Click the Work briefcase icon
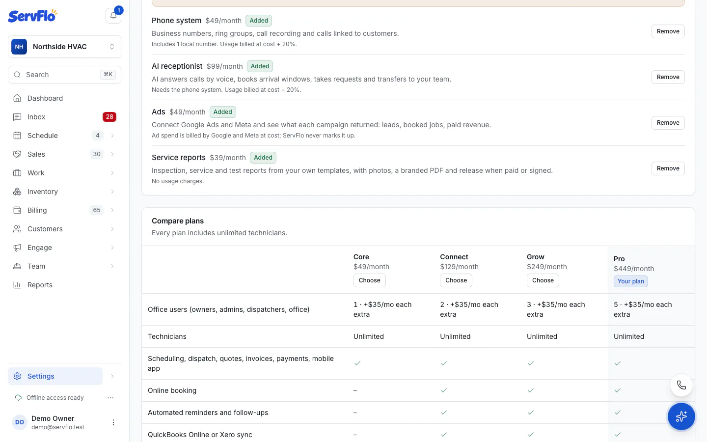Screen dimensions: 707x442 pyautogui.click(x=17, y=173)
